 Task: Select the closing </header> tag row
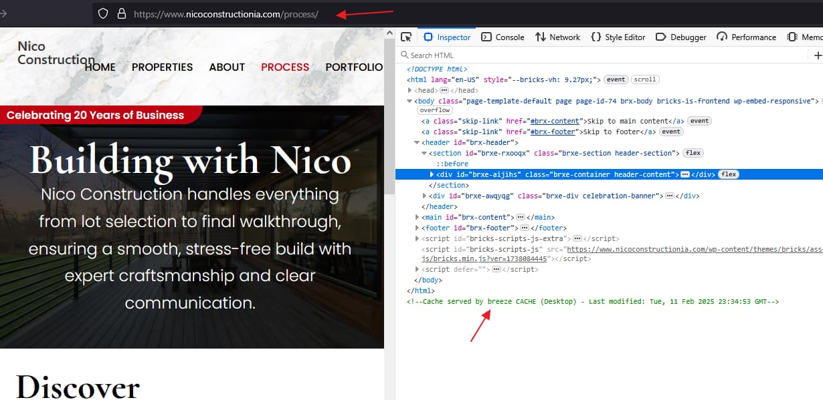439,206
